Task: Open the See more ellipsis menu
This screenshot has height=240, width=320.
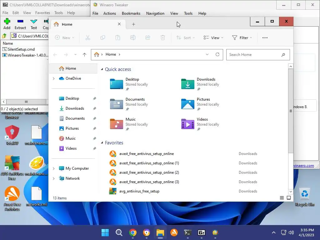Action: click(x=265, y=38)
